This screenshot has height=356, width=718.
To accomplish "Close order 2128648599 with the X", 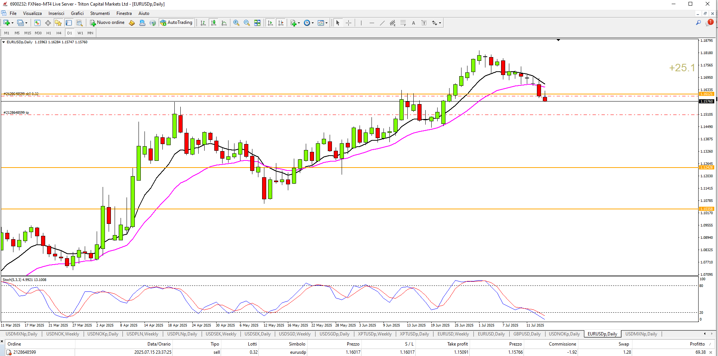I will pyautogui.click(x=711, y=352).
